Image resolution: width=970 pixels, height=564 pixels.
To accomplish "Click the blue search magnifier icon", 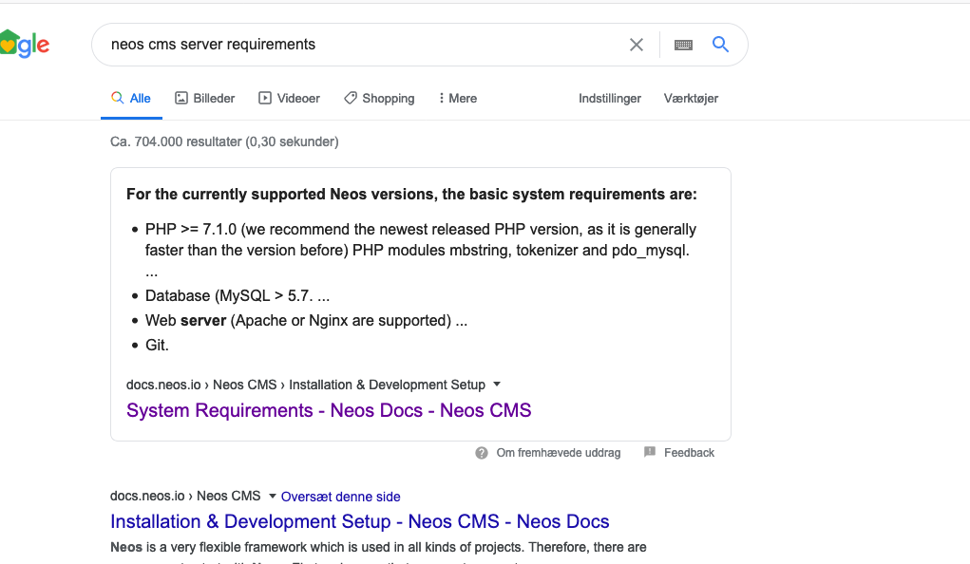I will pyautogui.click(x=721, y=45).
